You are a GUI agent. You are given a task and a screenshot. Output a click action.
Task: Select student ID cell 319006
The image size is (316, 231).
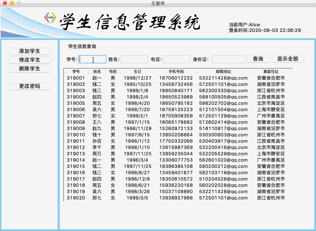tap(76, 110)
